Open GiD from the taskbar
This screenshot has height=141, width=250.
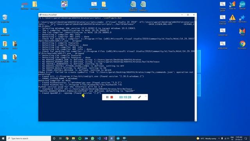click(x=118, y=138)
